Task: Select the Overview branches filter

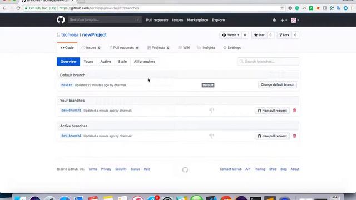Action: point(68,62)
